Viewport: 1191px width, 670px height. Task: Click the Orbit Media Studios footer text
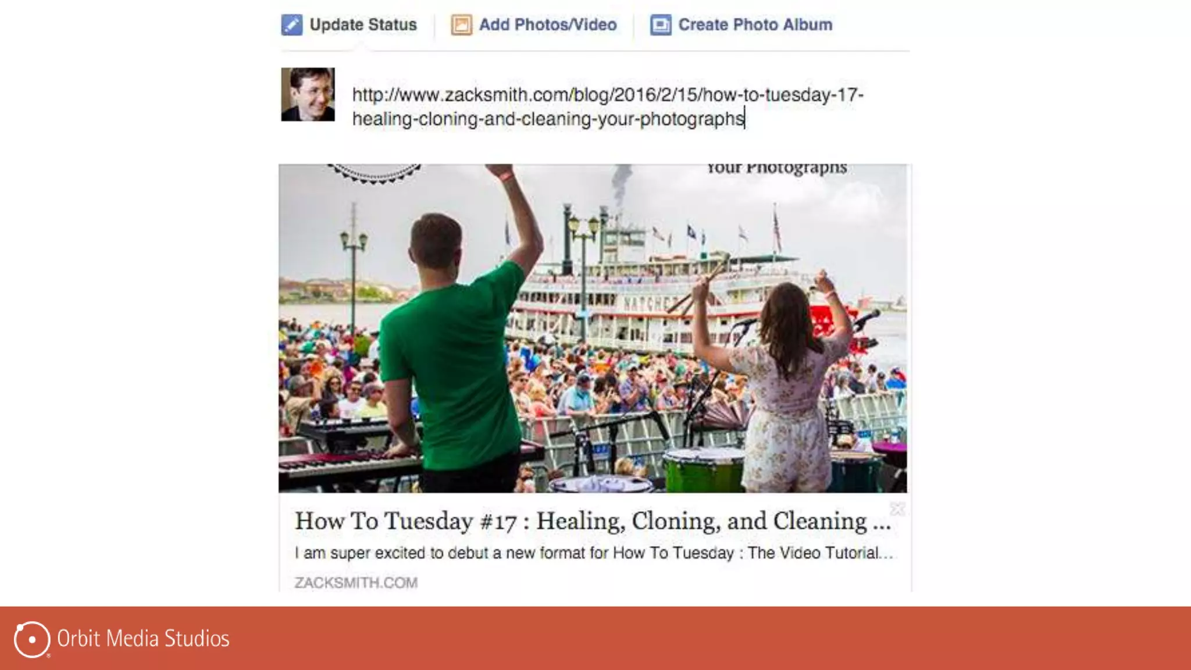point(143,639)
